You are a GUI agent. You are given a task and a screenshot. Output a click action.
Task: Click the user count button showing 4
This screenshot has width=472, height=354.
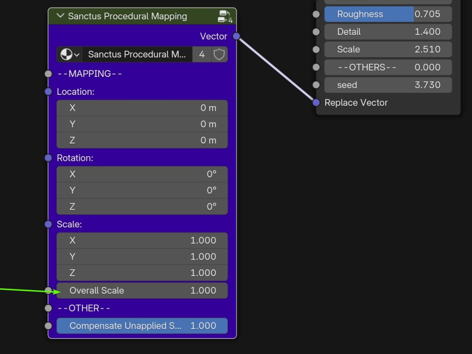point(202,54)
